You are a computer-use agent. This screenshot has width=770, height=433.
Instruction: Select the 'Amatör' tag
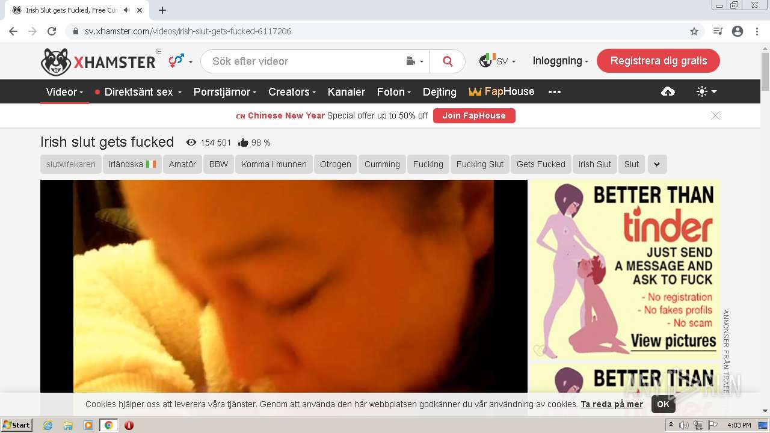182,164
